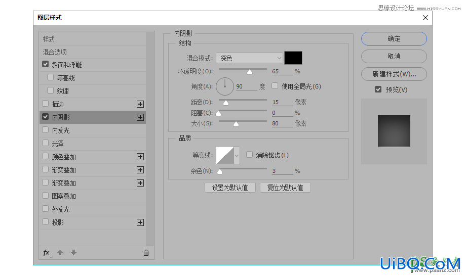Image resolution: width=466 pixels, height=276 pixels.
Task: Click the angle value field 90
Action: click(246, 86)
